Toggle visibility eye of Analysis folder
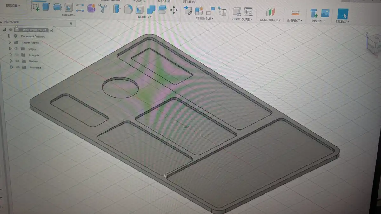This screenshot has width=381, height=214. pyautogui.click(x=17, y=55)
